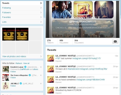The image size is (121, 95).
Task: Play the first video thumbnail
Action: tap(9, 34)
